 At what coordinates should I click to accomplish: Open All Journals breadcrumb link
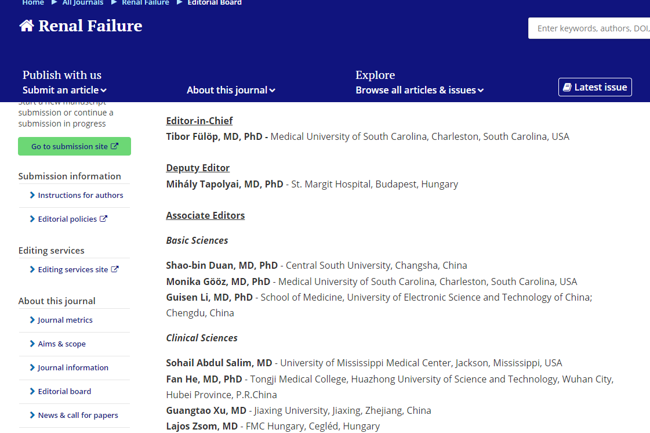pyautogui.click(x=83, y=3)
